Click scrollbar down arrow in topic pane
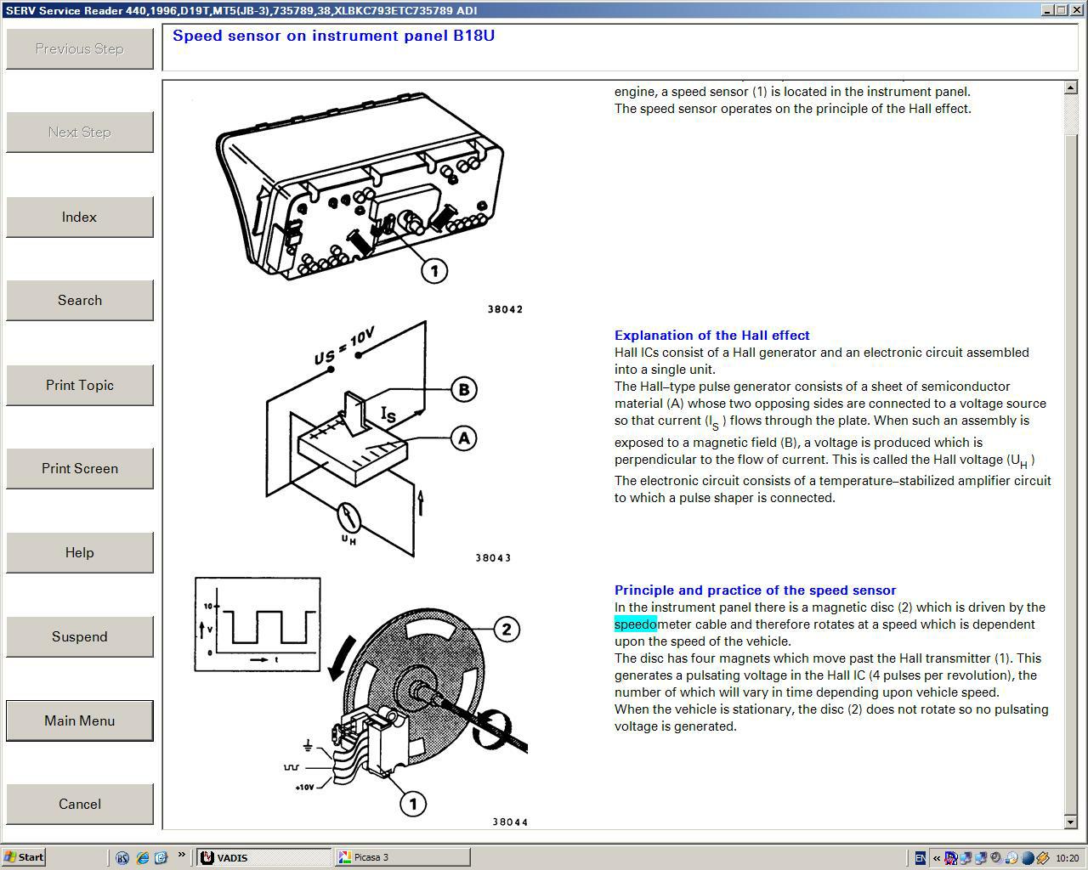1088x870 pixels. coord(1071,822)
